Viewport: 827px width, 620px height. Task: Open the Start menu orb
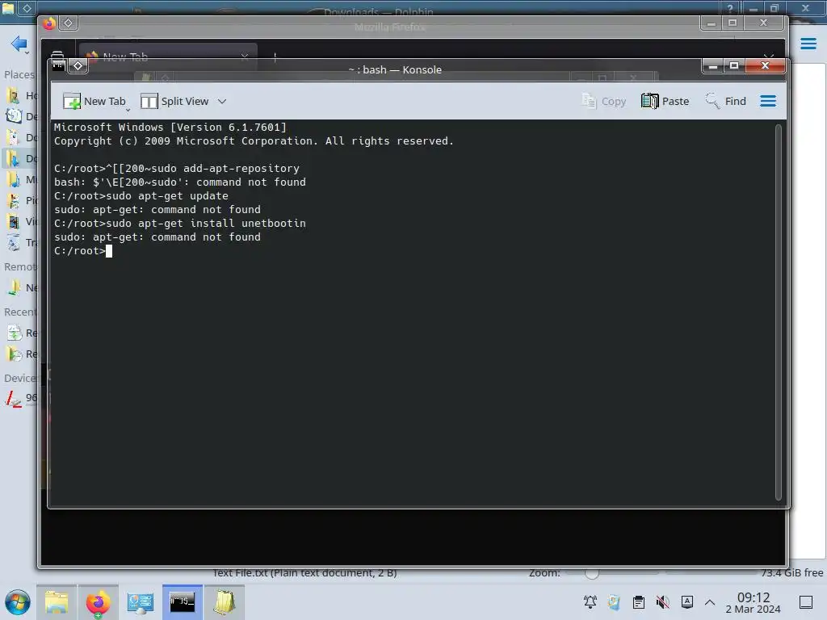coord(18,602)
